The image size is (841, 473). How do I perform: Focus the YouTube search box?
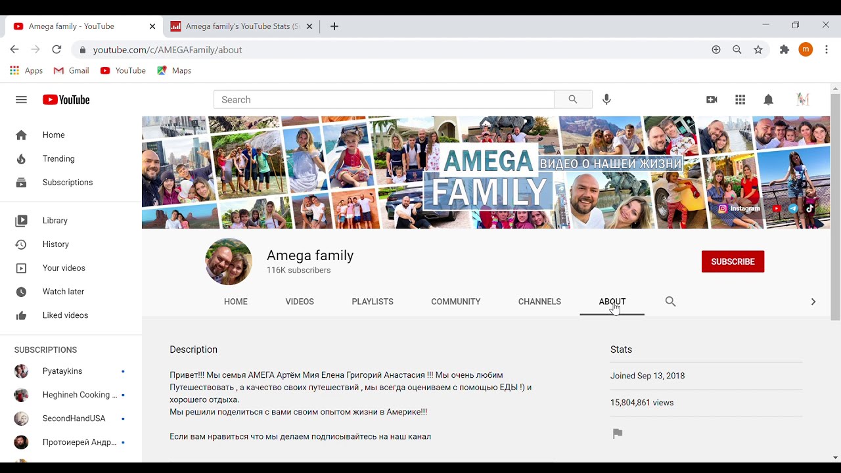tap(384, 100)
